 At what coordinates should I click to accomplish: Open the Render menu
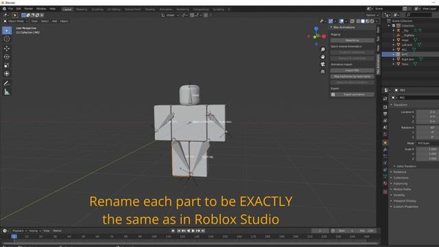point(29,9)
